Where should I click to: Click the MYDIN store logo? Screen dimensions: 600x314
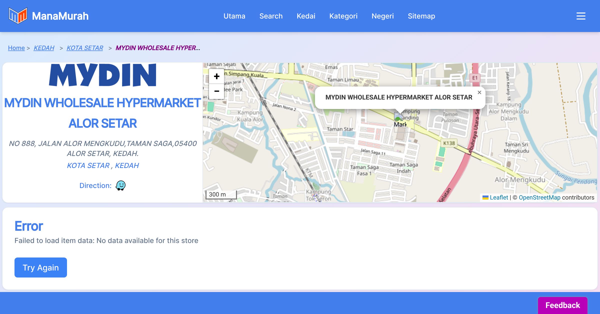(102, 75)
